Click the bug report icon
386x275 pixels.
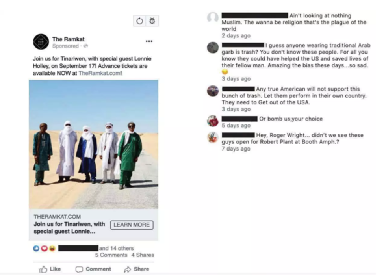(152, 21)
